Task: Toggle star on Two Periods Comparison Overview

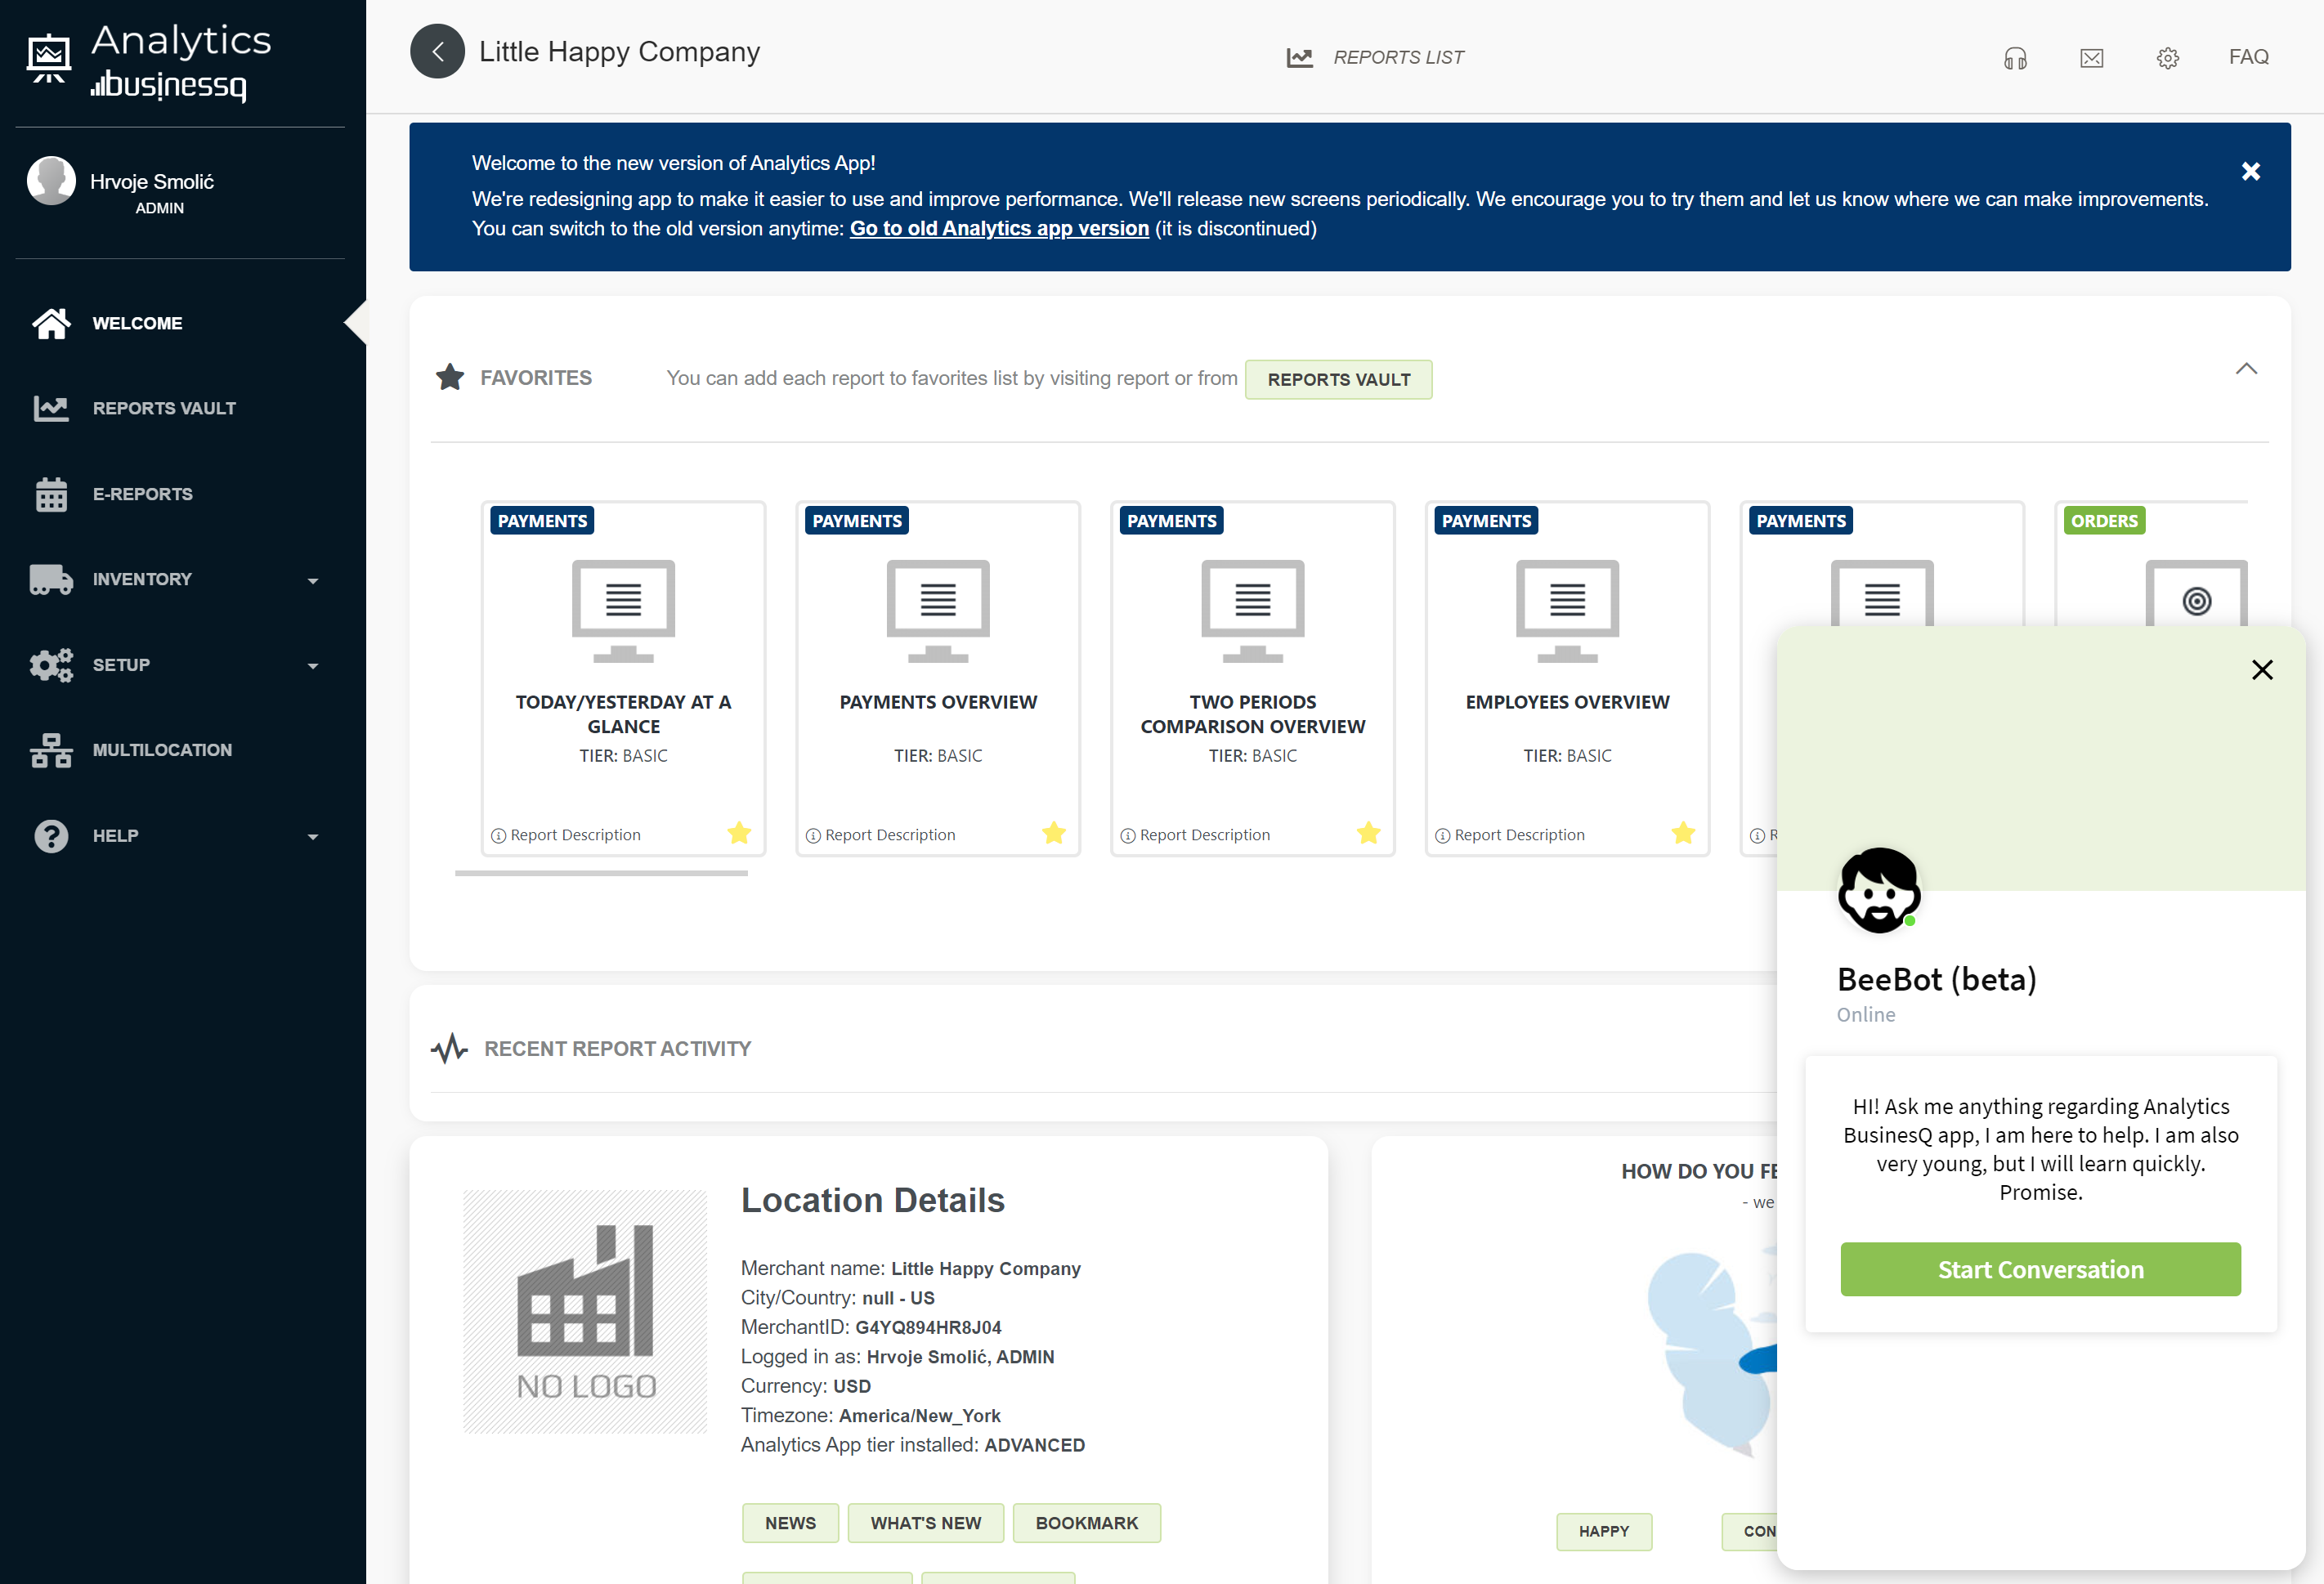Action: point(1369,833)
